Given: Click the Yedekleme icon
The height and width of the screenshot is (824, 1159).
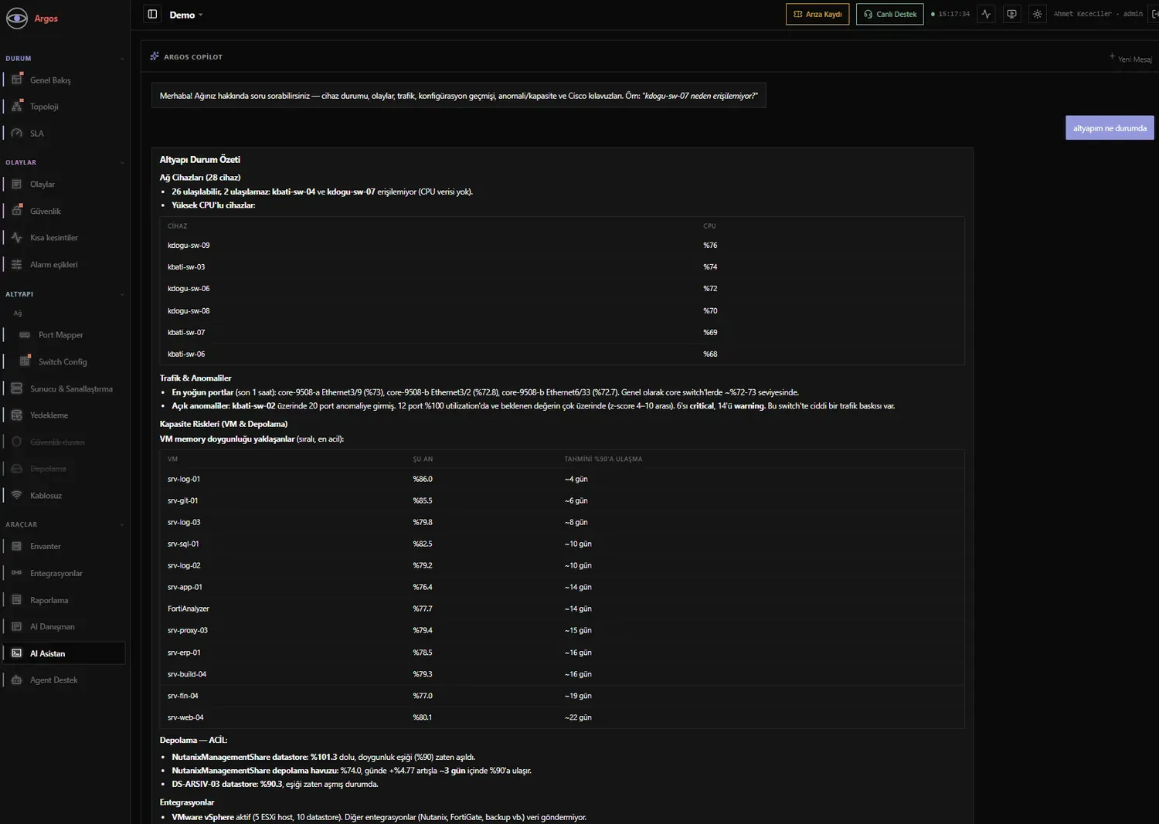Looking at the screenshot, I should coord(17,415).
